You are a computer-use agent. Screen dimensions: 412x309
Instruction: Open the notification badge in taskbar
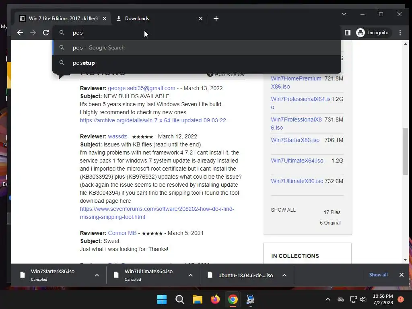point(401,299)
